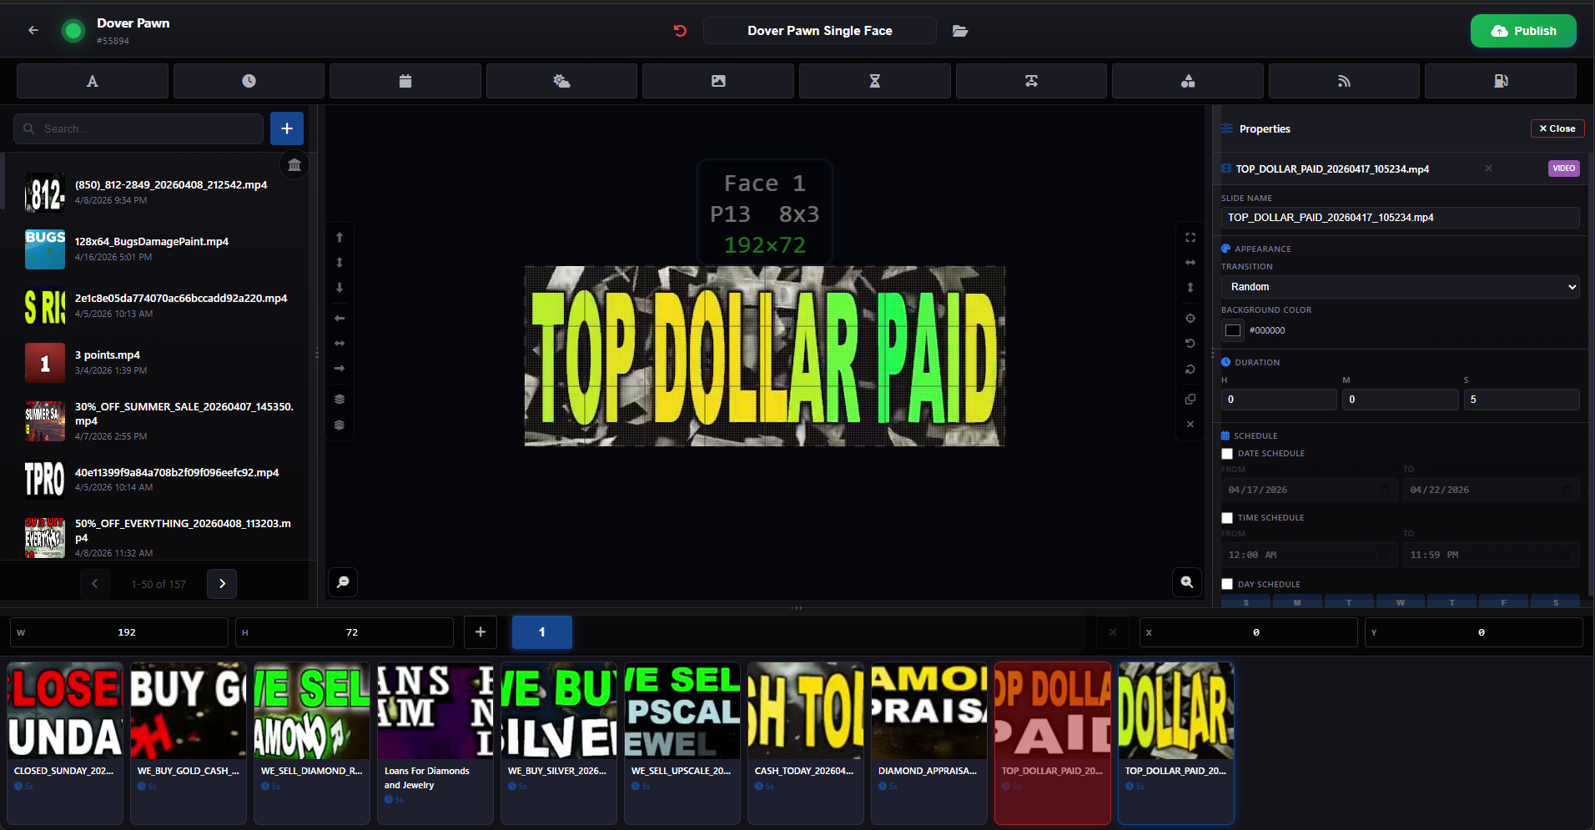Viewport: 1595px width, 830px height.
Task: Enable the Time Schedule option
Action: point(1226,517)
